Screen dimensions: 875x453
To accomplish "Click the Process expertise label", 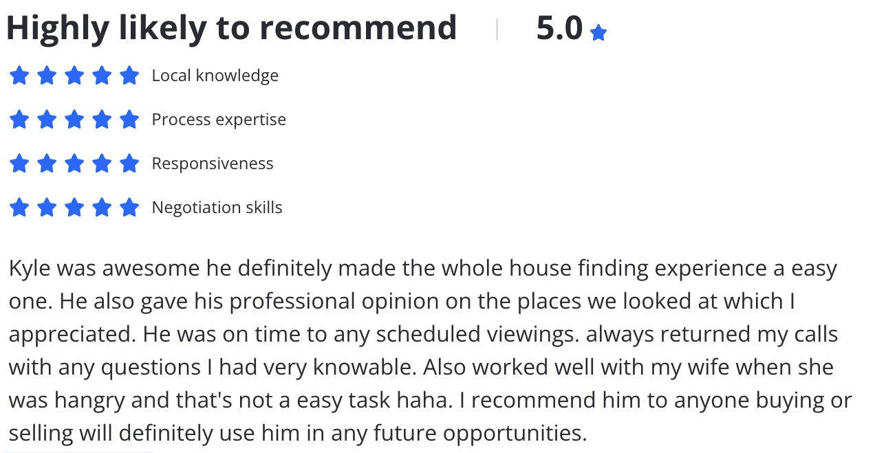I will tap(219, 120).
